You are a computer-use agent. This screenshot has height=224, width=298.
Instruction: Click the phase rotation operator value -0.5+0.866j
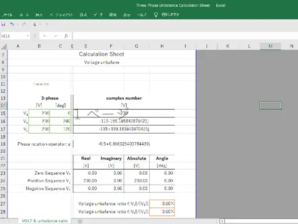[124, 144]
